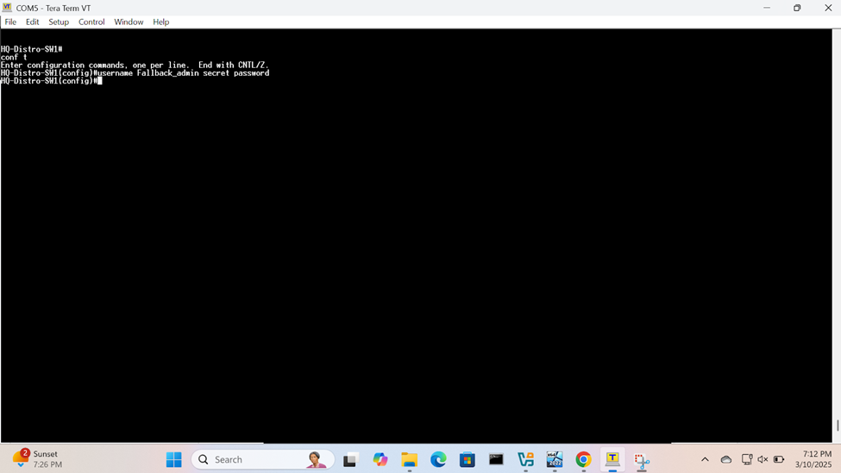Screen dimensions: 841x473
Task: Click the taskbar Search box
Action: click(x=263, y=459)
